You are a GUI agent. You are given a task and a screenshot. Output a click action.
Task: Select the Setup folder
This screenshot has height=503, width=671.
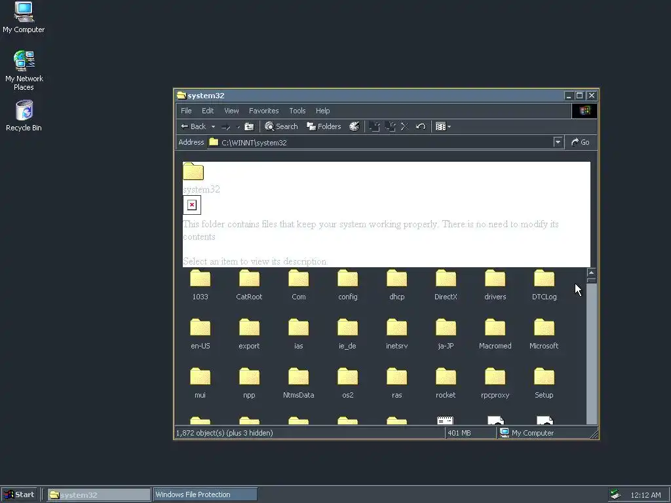click(x=545, y=383)
